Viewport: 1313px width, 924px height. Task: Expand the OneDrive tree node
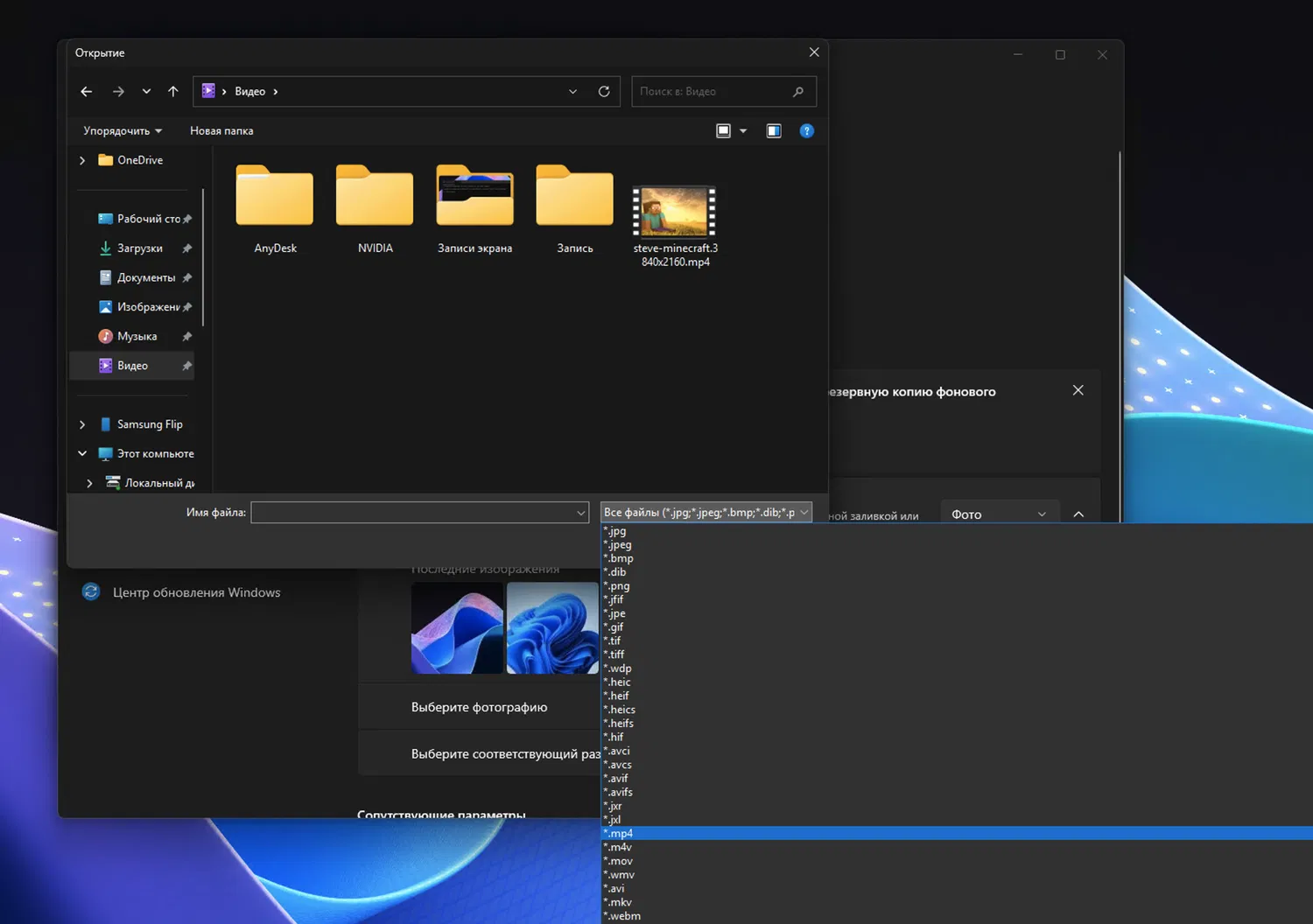(x=82, y=160)
